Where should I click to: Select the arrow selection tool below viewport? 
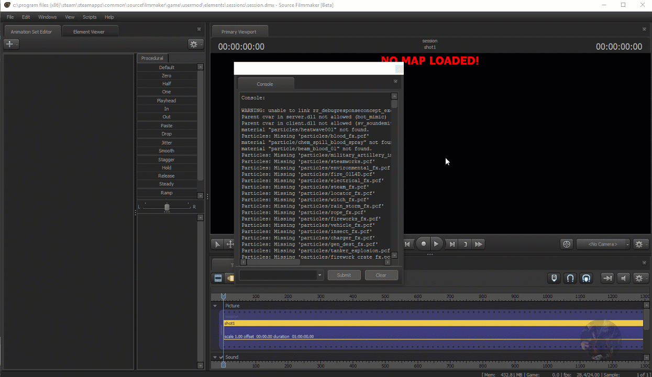click(x=217, y=244)
